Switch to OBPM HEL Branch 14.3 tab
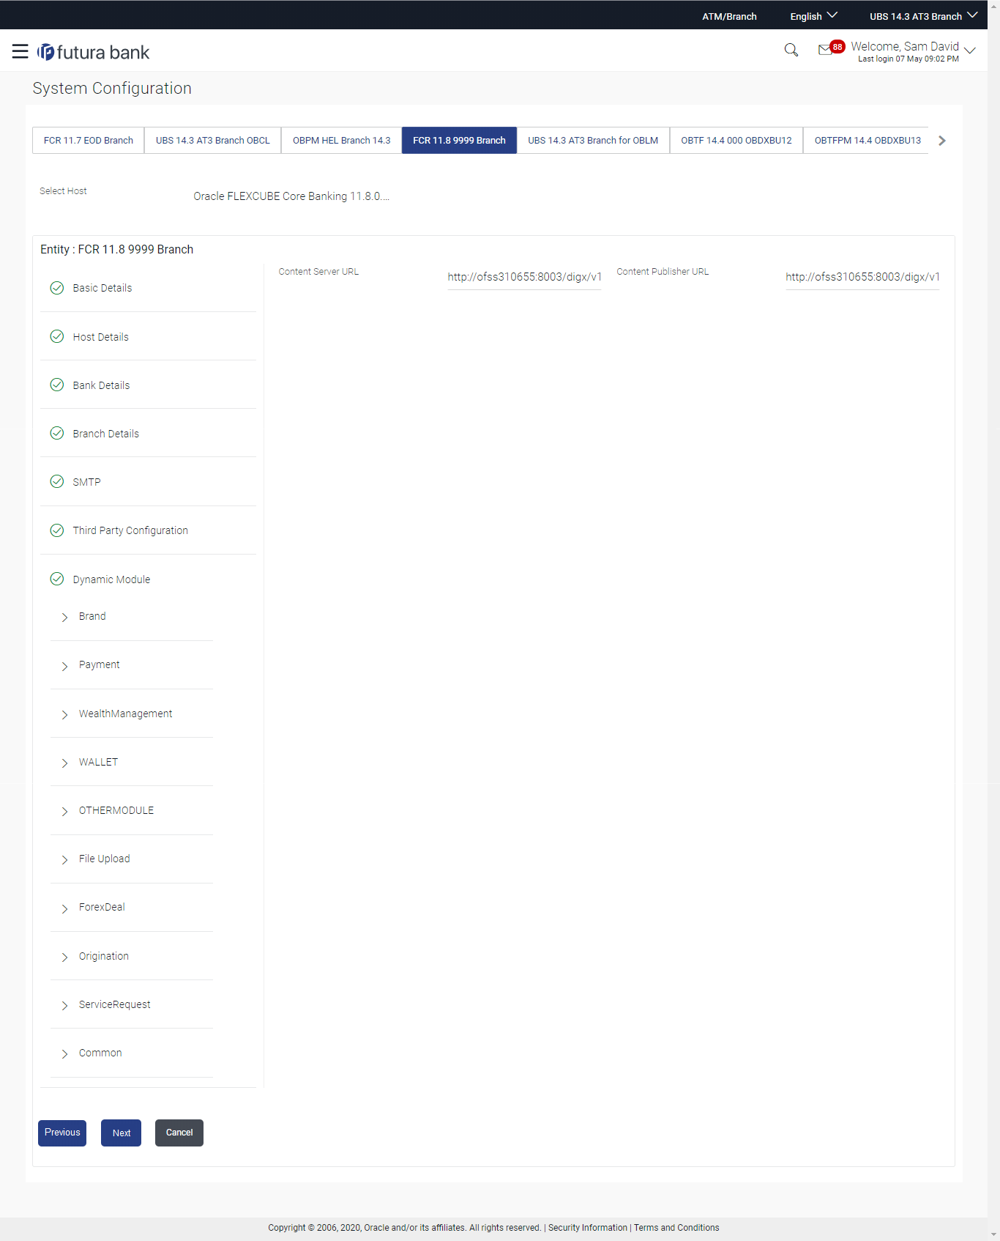 point(342,140)
